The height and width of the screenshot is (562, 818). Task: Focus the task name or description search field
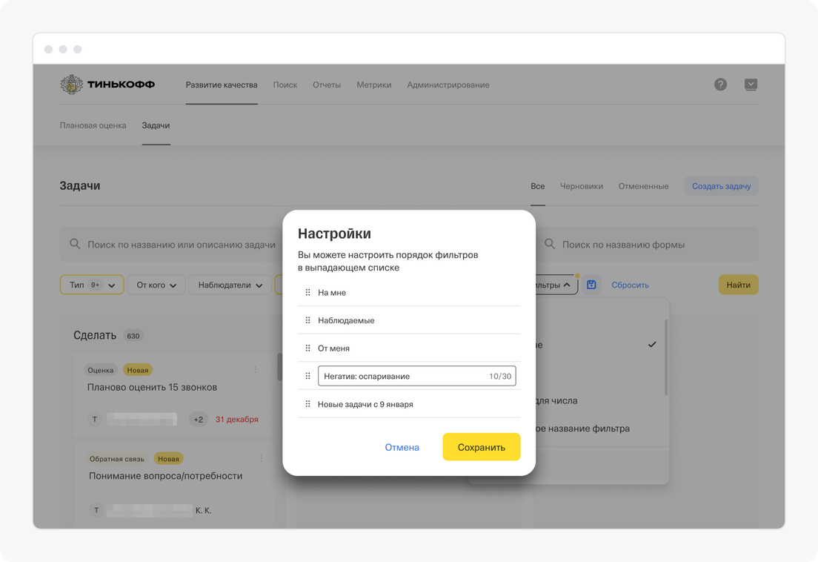(x=172, y=244)
